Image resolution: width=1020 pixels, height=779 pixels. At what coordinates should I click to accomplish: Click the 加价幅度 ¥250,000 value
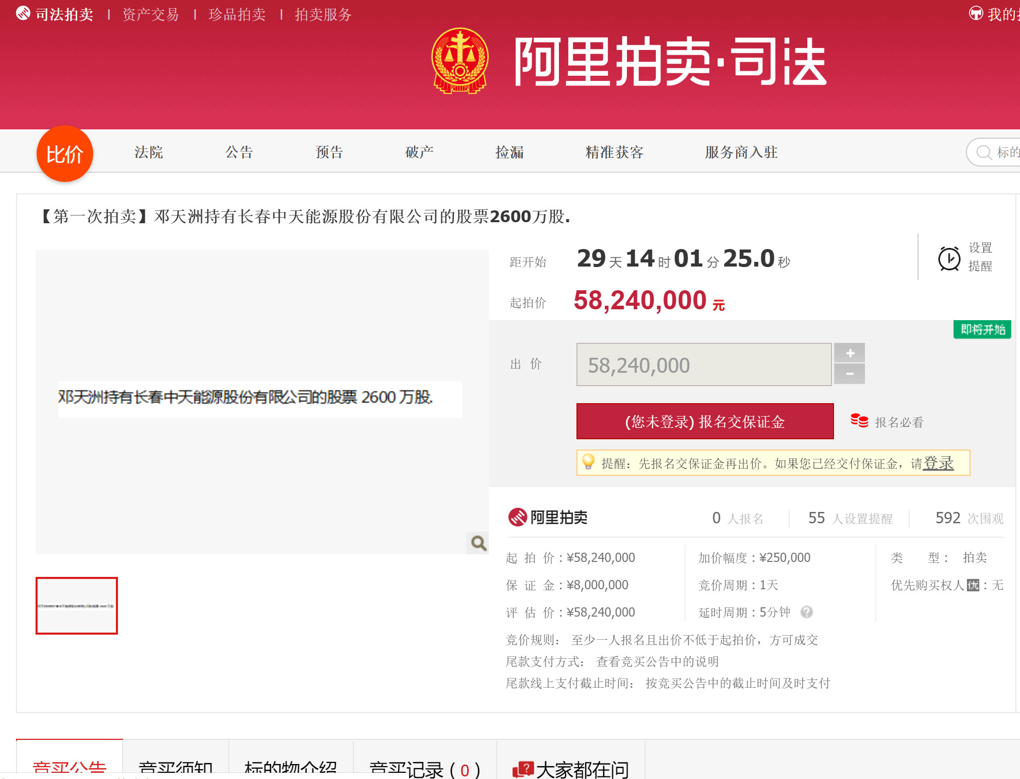(x=785, y=558)
